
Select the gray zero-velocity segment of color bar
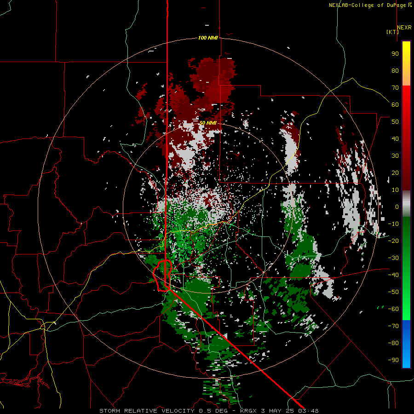point(406,204)
